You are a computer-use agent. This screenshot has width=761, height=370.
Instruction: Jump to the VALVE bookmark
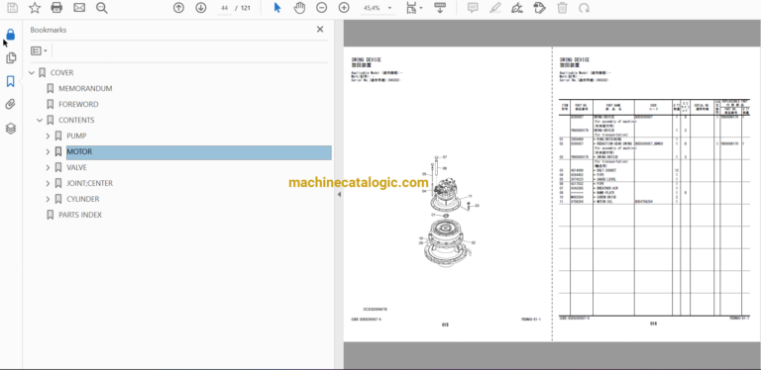click(76, 167)
